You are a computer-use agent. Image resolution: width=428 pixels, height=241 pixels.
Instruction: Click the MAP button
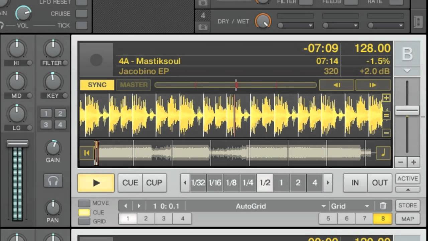click(408, 219)
